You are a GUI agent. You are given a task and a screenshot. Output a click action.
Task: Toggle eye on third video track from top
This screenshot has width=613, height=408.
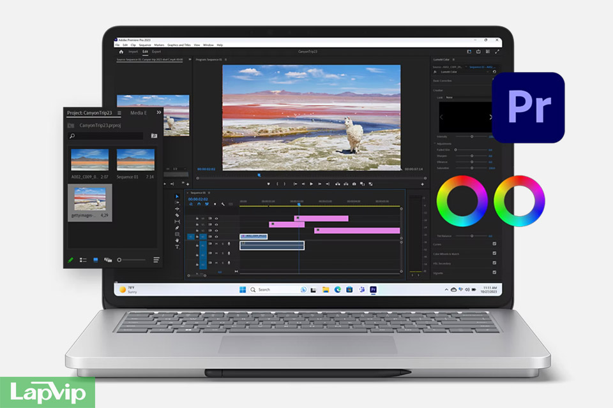pyautogui.click(x=216, y=231)
